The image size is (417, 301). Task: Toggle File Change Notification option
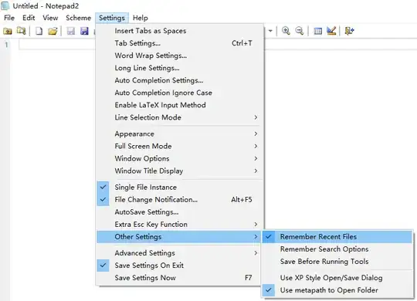coord(179,199)
